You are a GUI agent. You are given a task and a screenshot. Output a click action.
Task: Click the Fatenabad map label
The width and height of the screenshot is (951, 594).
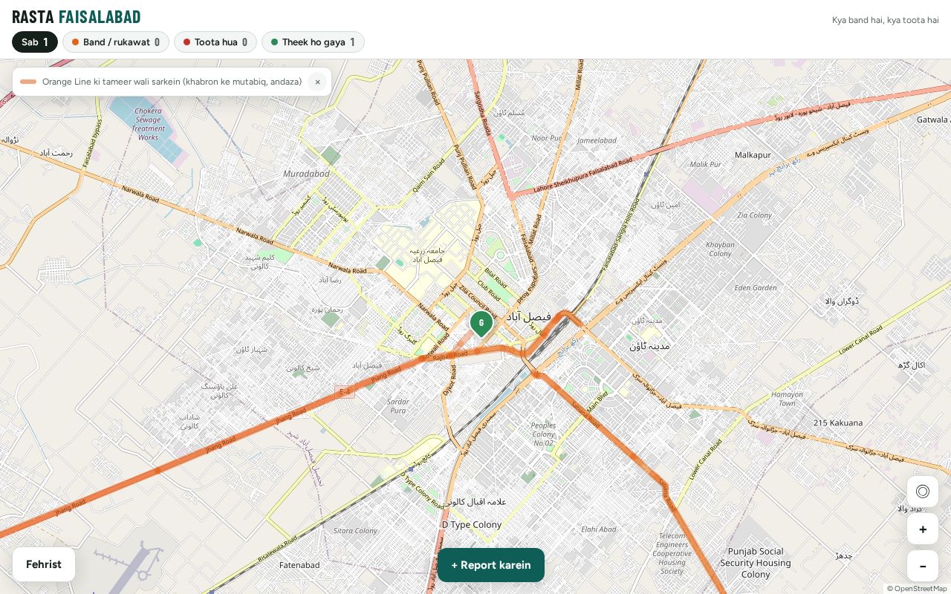(299, 565)
